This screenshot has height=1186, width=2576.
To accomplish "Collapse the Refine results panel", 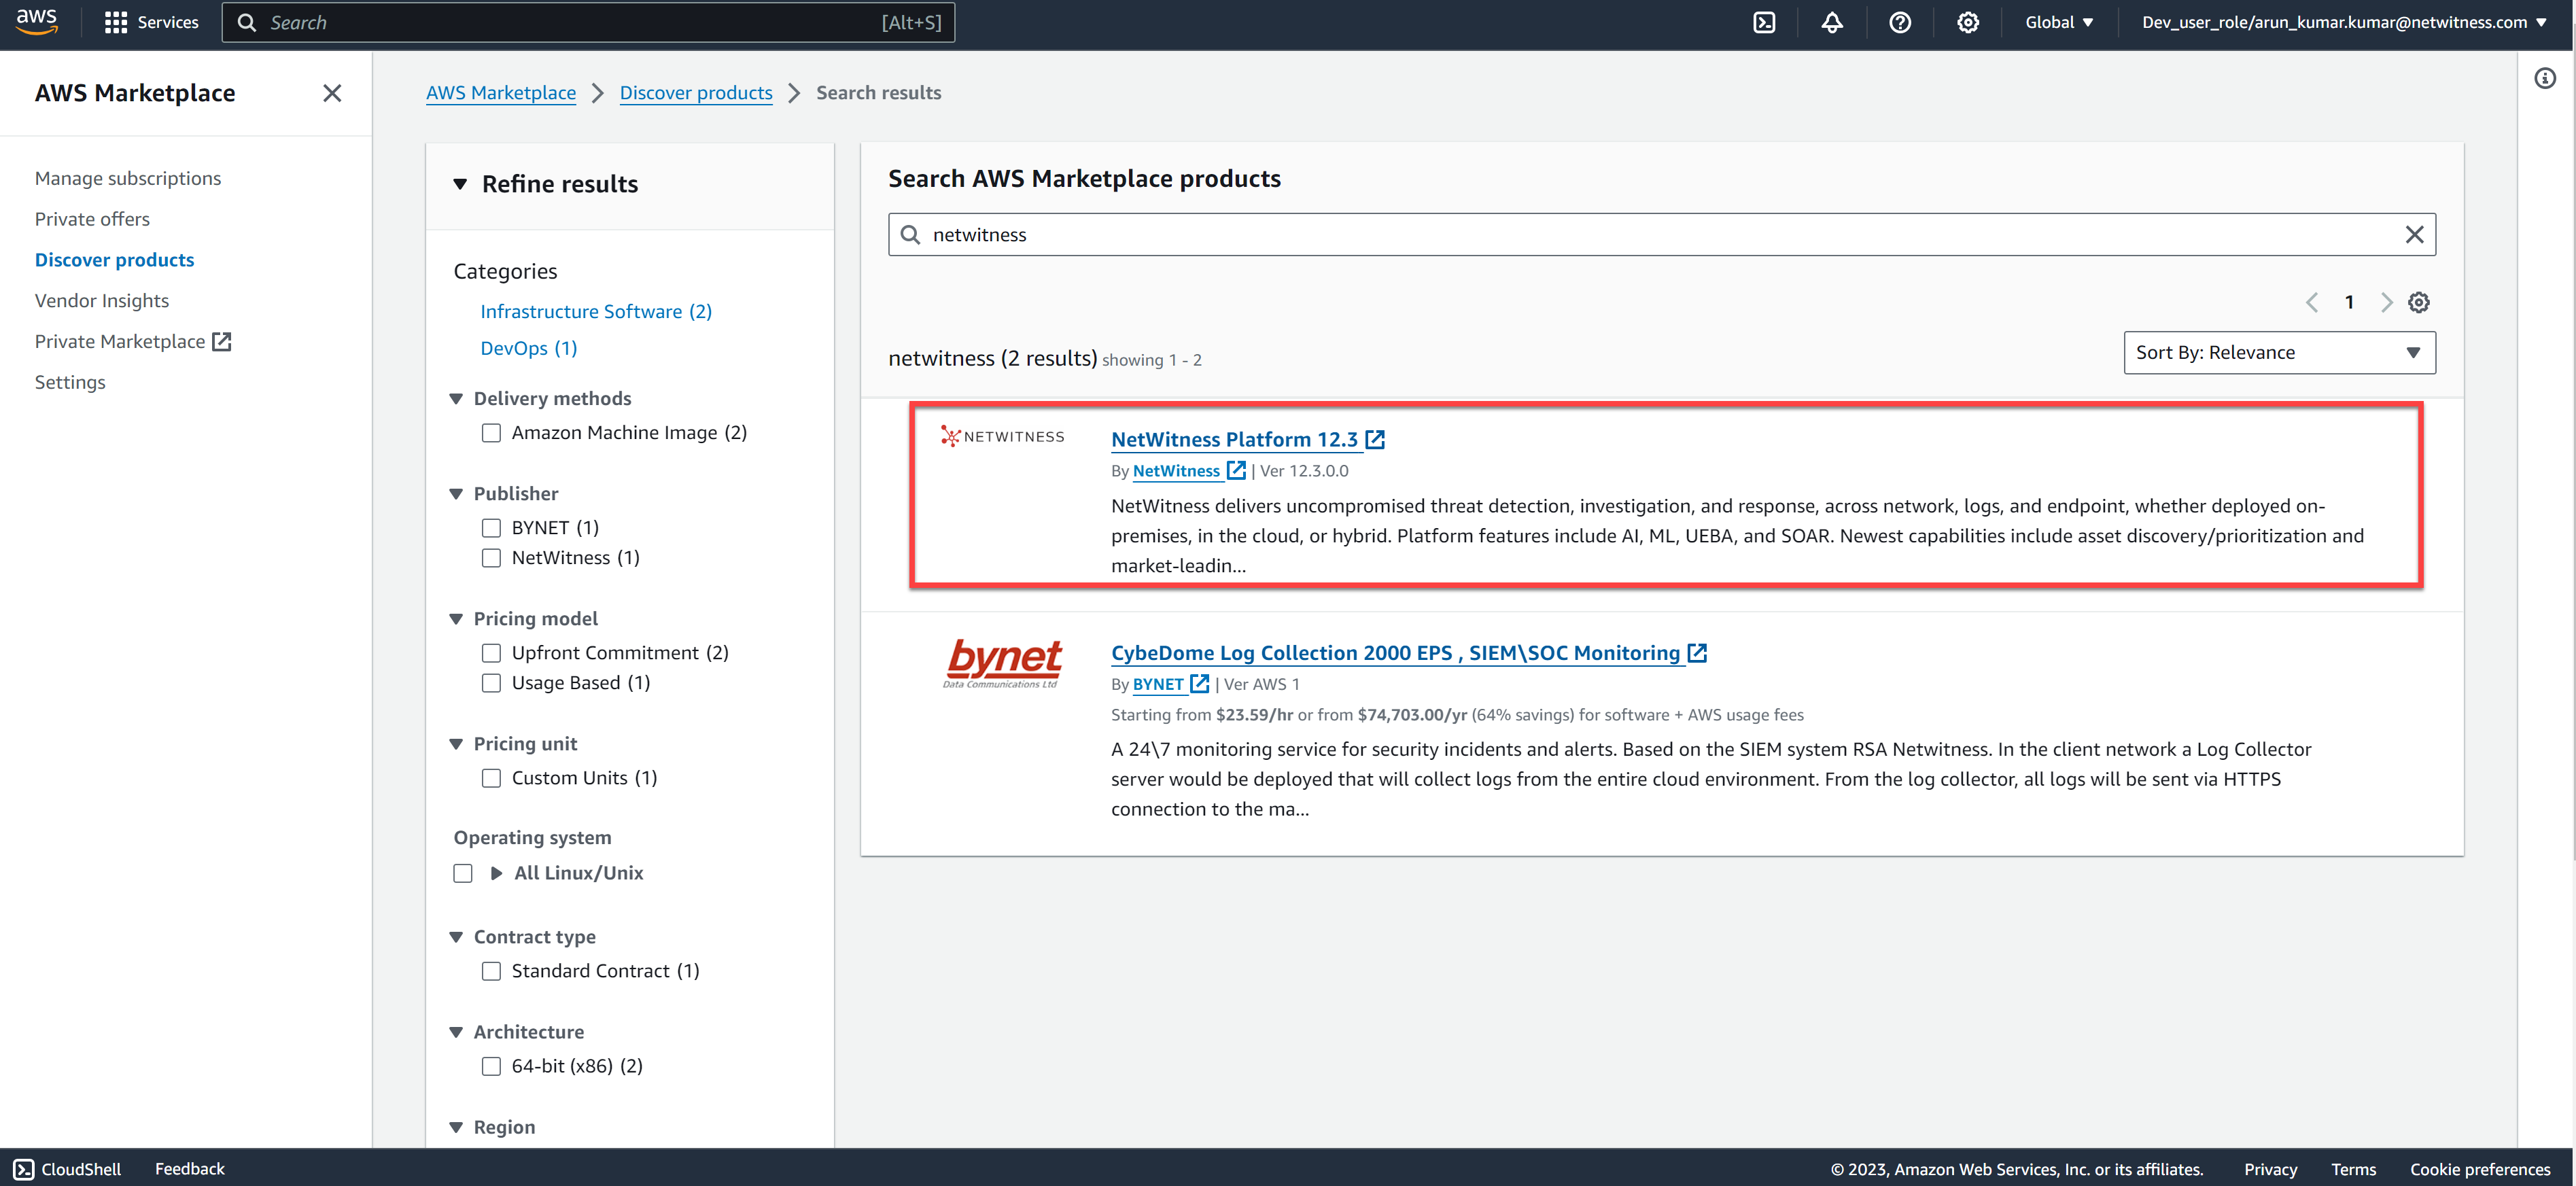I will (460, 184).
